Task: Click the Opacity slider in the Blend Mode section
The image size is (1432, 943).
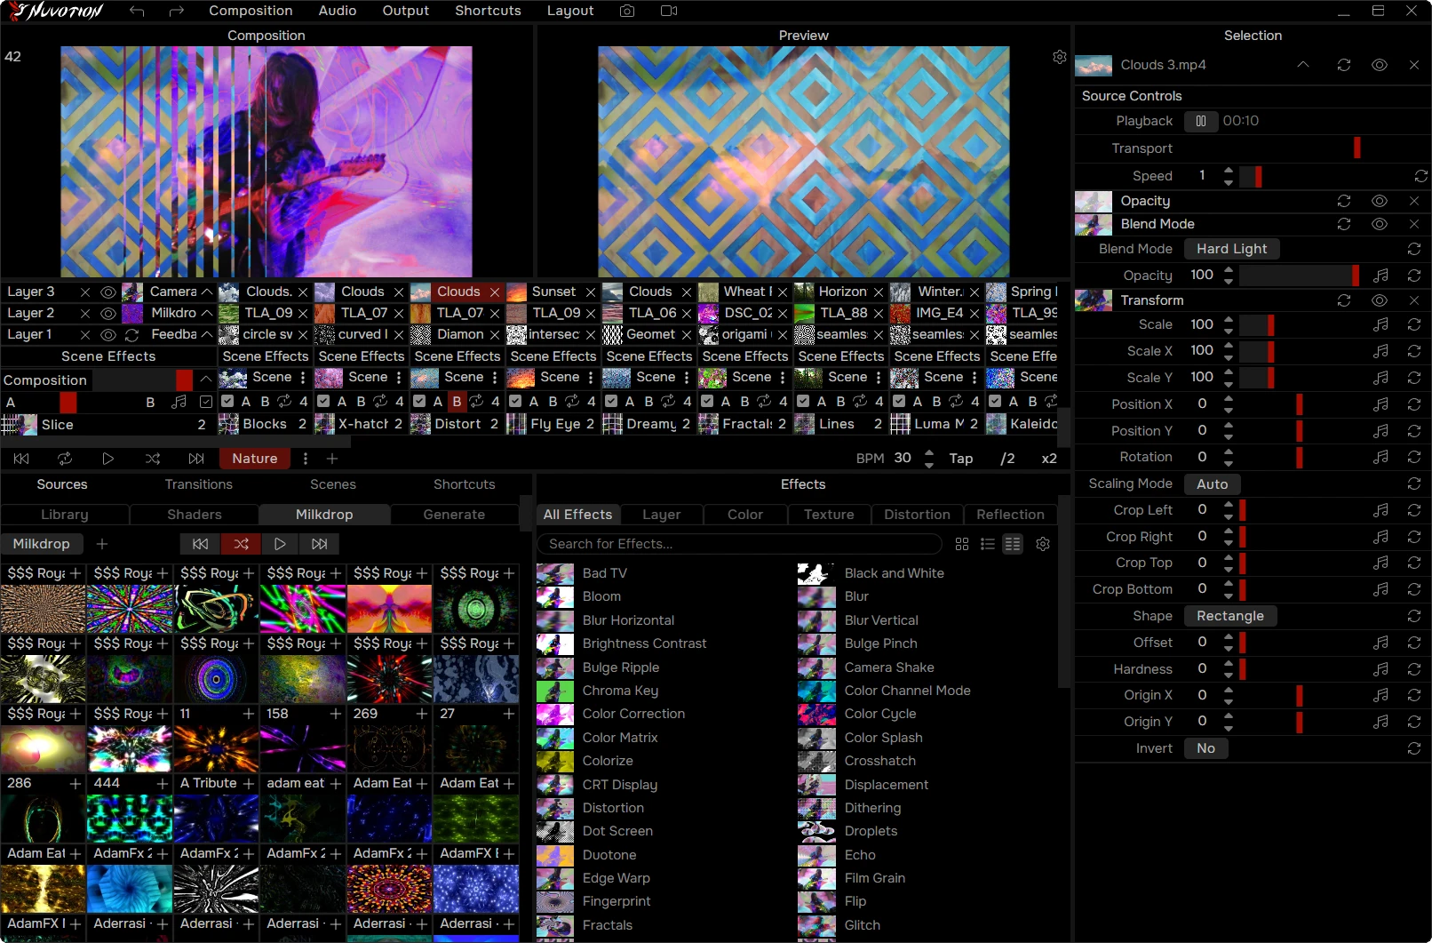Action: pos(1297,276)
